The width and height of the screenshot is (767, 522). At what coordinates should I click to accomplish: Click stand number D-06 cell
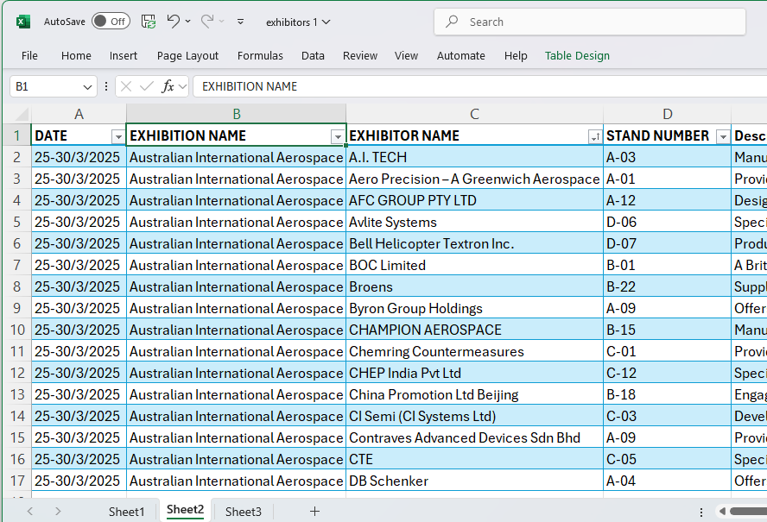(x=667, y=222)
